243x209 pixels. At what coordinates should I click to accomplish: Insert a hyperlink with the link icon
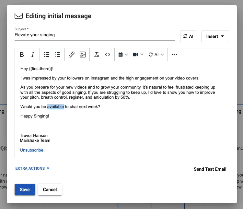pyautogui.click(x=72, y=55)
